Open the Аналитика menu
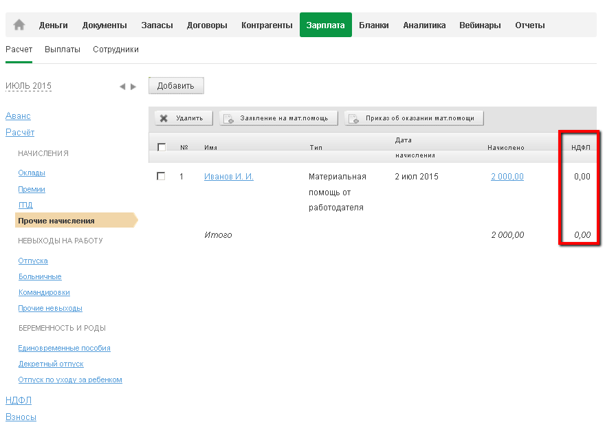605x429 pixels. (424, 25)
